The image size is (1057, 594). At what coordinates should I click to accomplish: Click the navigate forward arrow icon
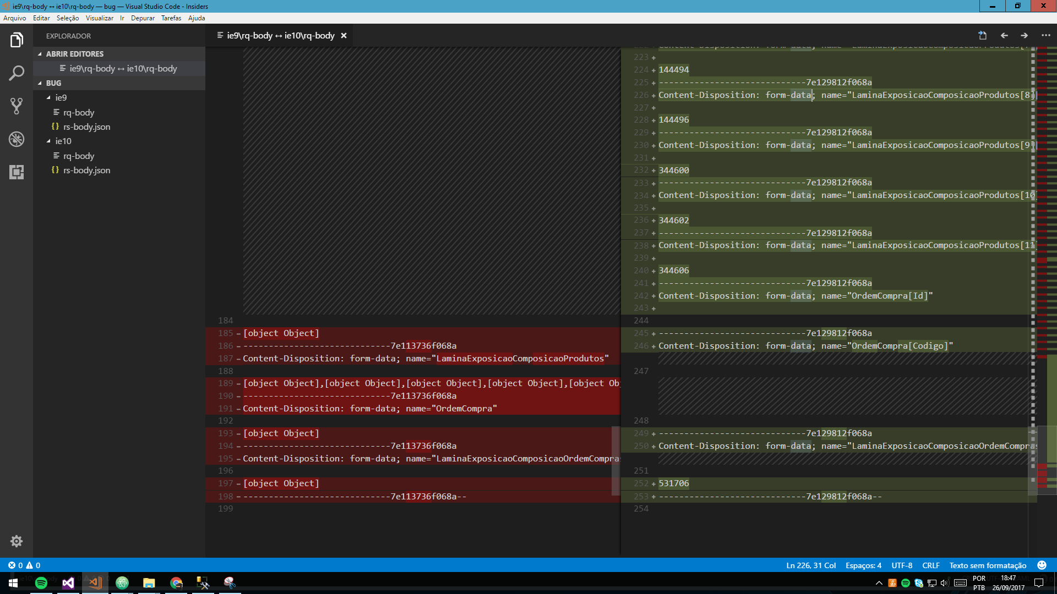pos(1024,35)
